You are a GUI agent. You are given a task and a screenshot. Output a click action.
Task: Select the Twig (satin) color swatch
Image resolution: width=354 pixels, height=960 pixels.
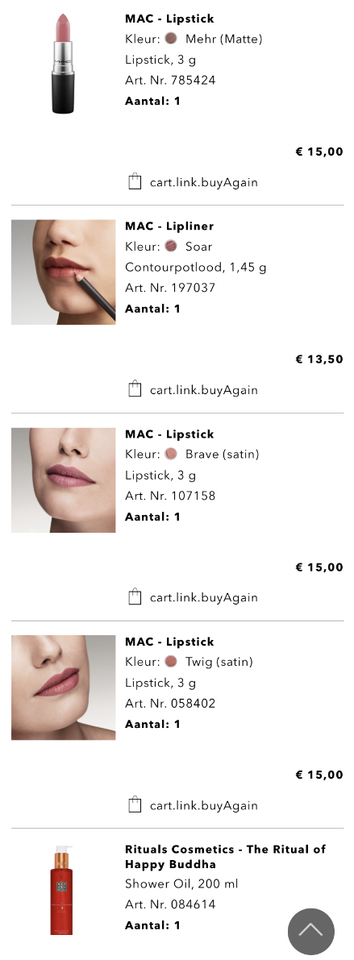point(171,661)
